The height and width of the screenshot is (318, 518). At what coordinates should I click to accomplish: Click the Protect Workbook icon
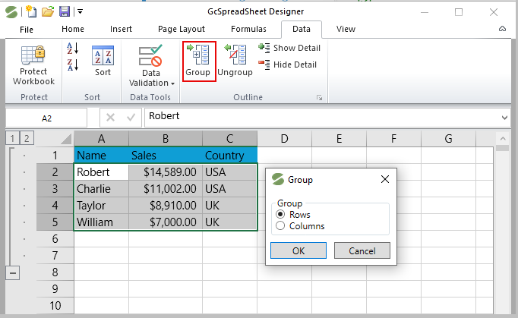tap(33, 55)
